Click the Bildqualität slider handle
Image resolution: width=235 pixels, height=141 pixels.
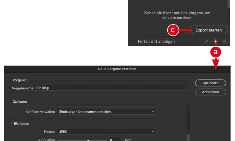88,140
